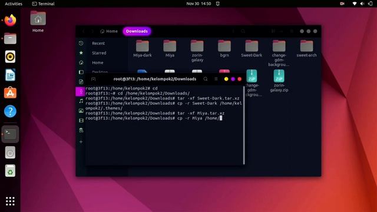Open the Help icon in the dock
This screenshot has height=212, width=377.
click(10, 111)
